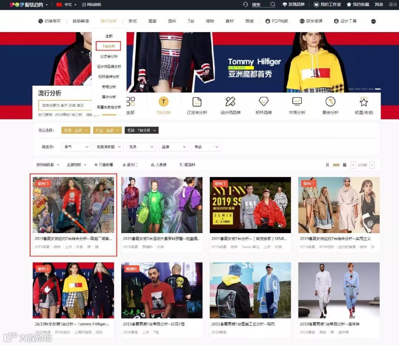The height and width of the screenshot is (345, 399).
Task: Choose 全部 in the 流行分析 submenu
Action: pyautogui.click(x=109, y=36)
